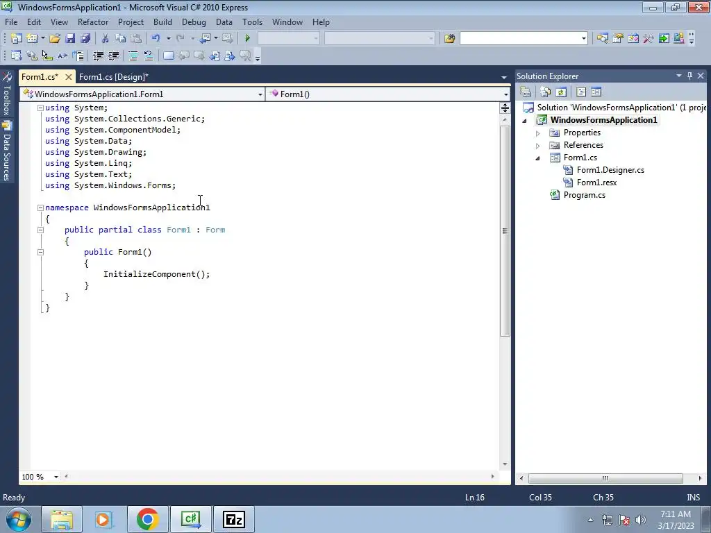Viewport: 711px width, 533px height.
Task: Click Show All Files in Solution Explorer
Action: [x=546, y=92]
